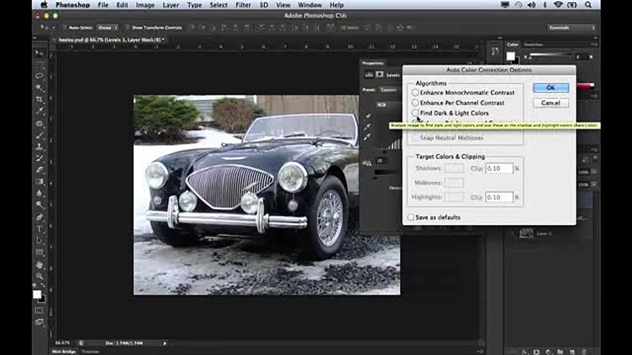Select the Pen tool

click(x=39, y=217)
